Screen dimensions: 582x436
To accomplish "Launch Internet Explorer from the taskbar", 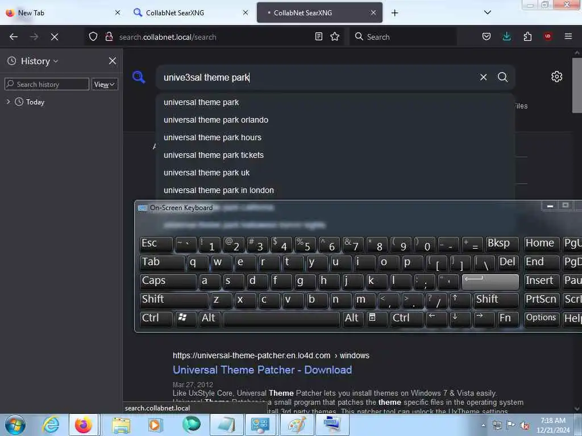I will (x=51, y=425).
